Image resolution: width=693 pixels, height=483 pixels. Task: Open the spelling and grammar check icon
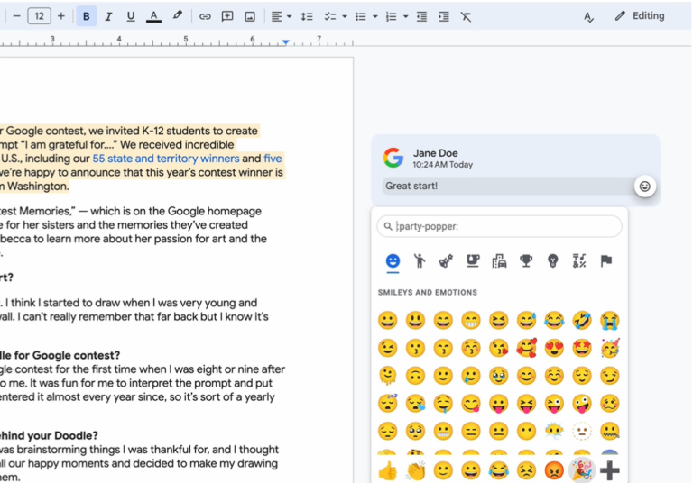click(588, 17)
